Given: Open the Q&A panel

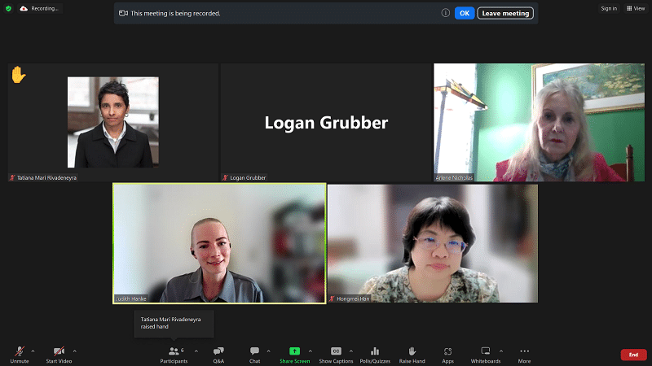Looking at the screenshot, I should [x=218, y=354].
